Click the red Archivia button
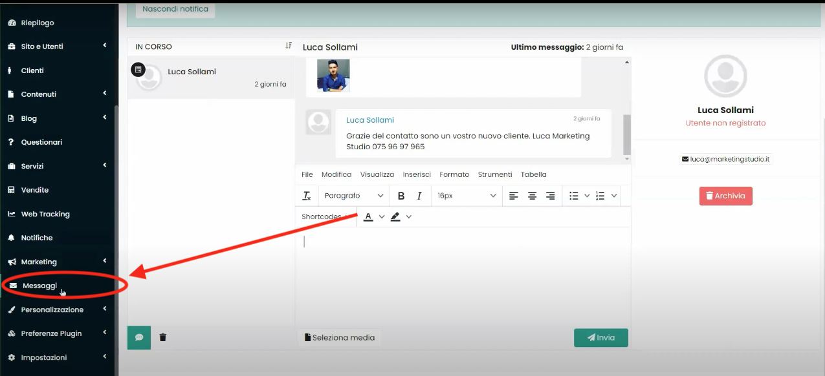Viewport: 825px width, 376px height. [725, 196]
